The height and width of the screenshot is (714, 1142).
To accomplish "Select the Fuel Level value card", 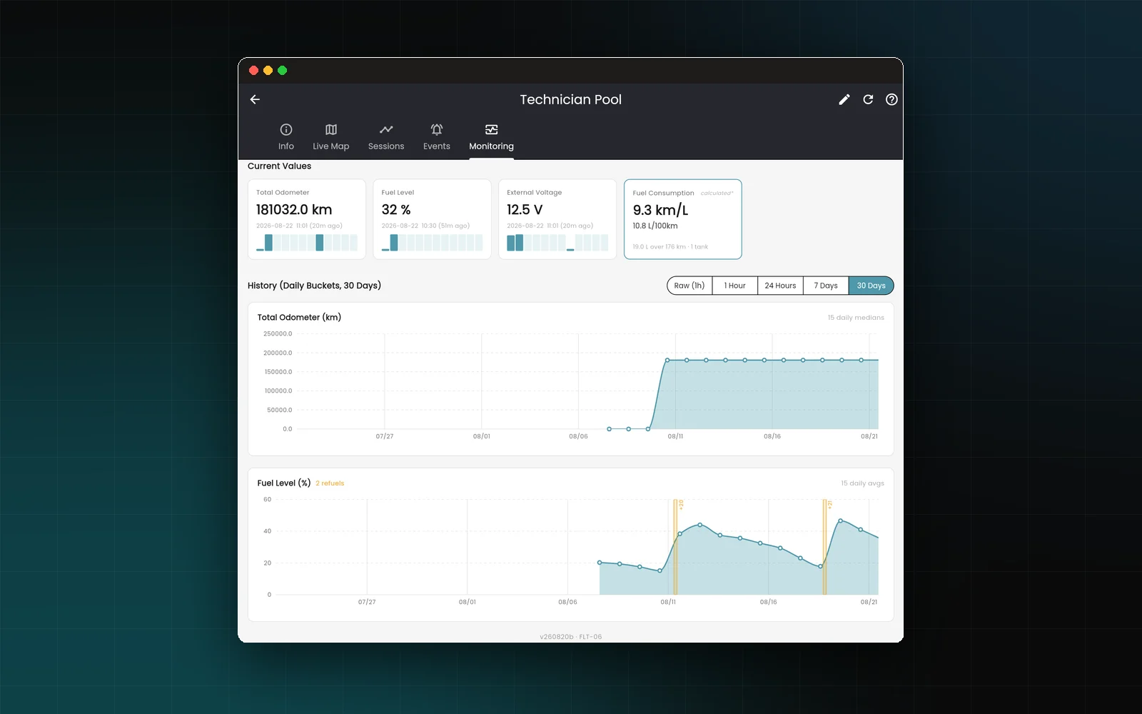I will point(432,219).
